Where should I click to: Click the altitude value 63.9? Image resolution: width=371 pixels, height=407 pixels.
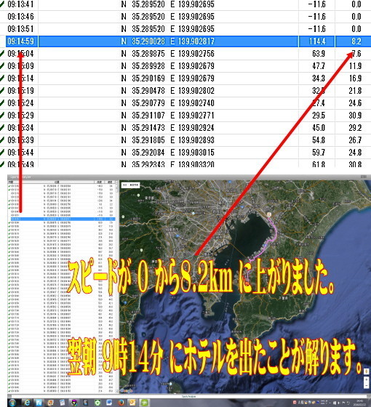click(x=319, y=54)
